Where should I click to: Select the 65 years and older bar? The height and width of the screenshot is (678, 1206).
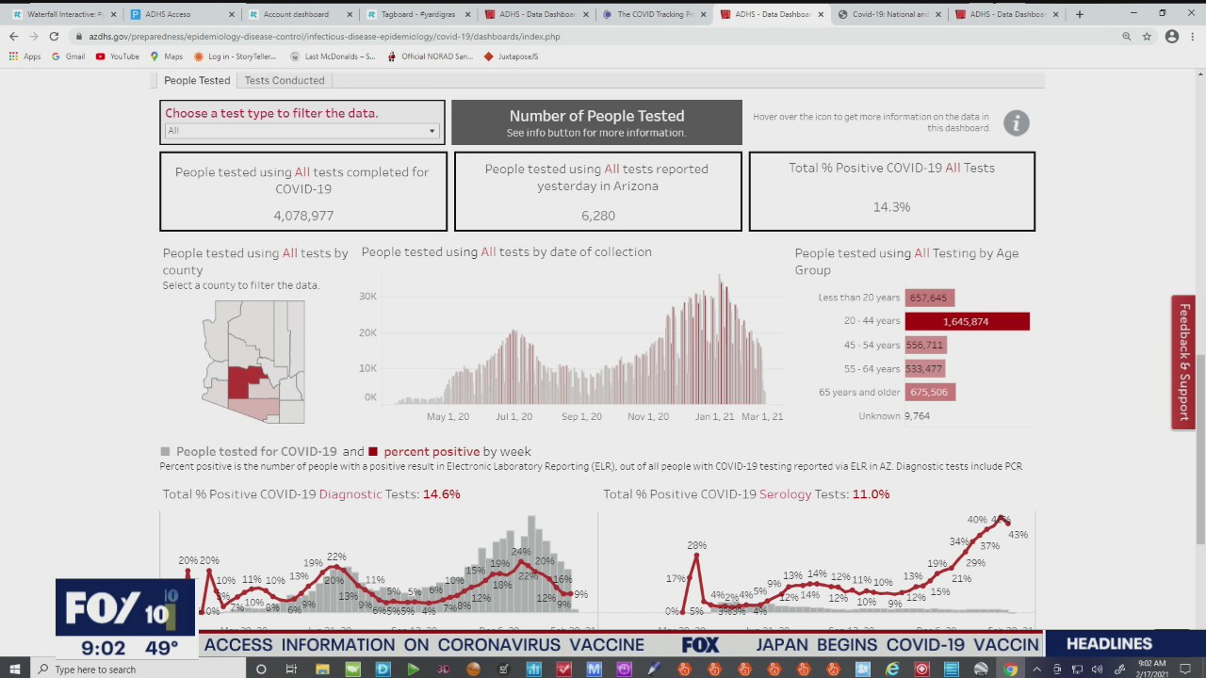pos(930,392)
